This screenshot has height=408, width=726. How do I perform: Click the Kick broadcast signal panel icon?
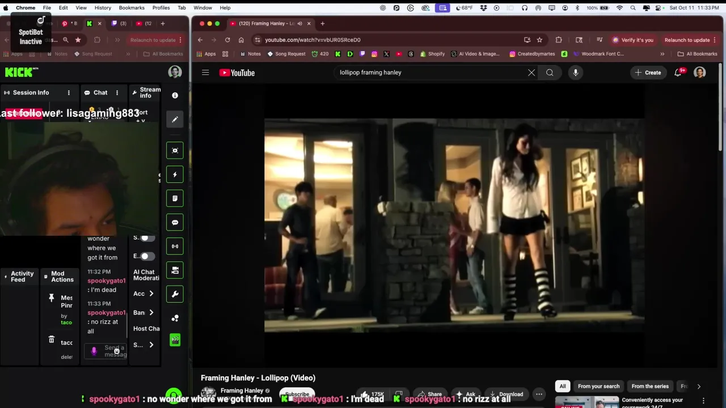(175, 246)
